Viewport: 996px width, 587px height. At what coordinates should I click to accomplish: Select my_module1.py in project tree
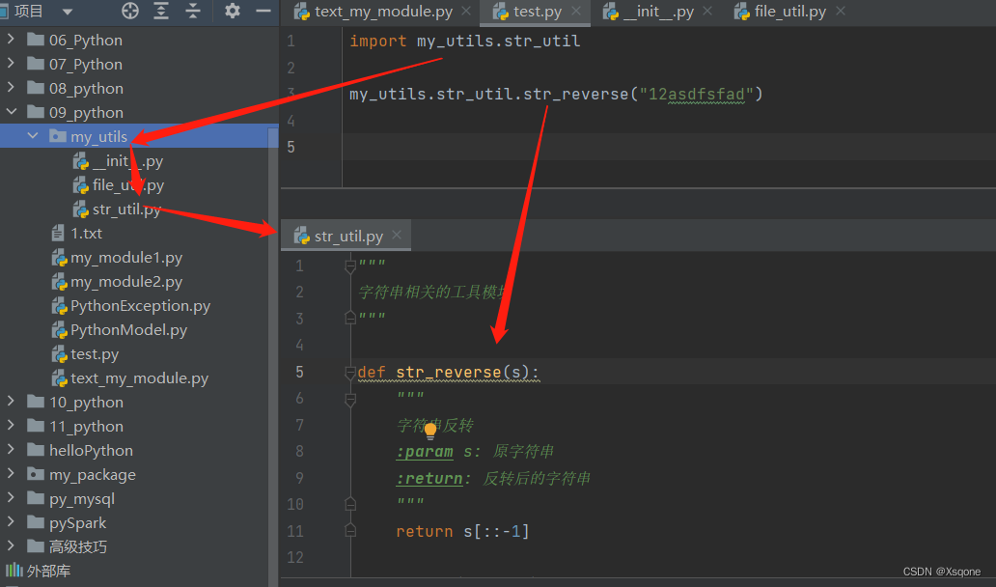pyautogui.click(x=126, y=258)
